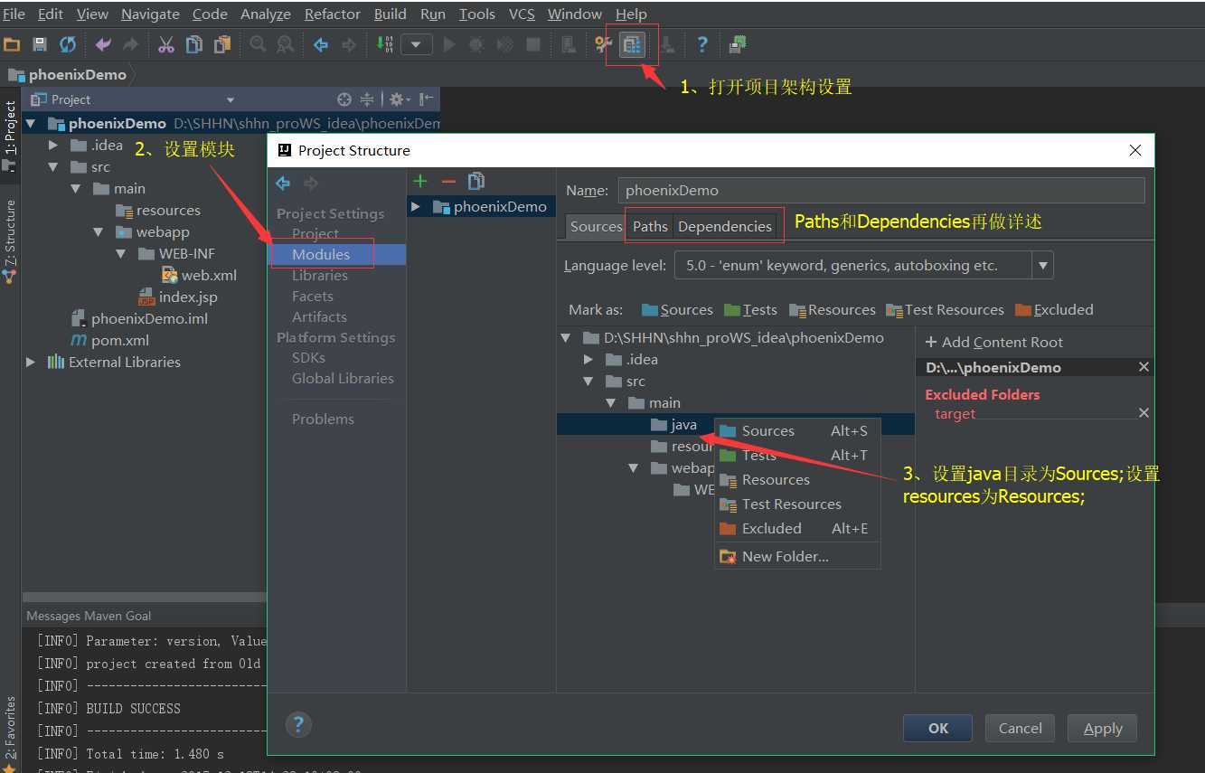Screen dimensions: 1205x773
Task: Open the Language level dropdown
Action: click(x=1043, y=266)
